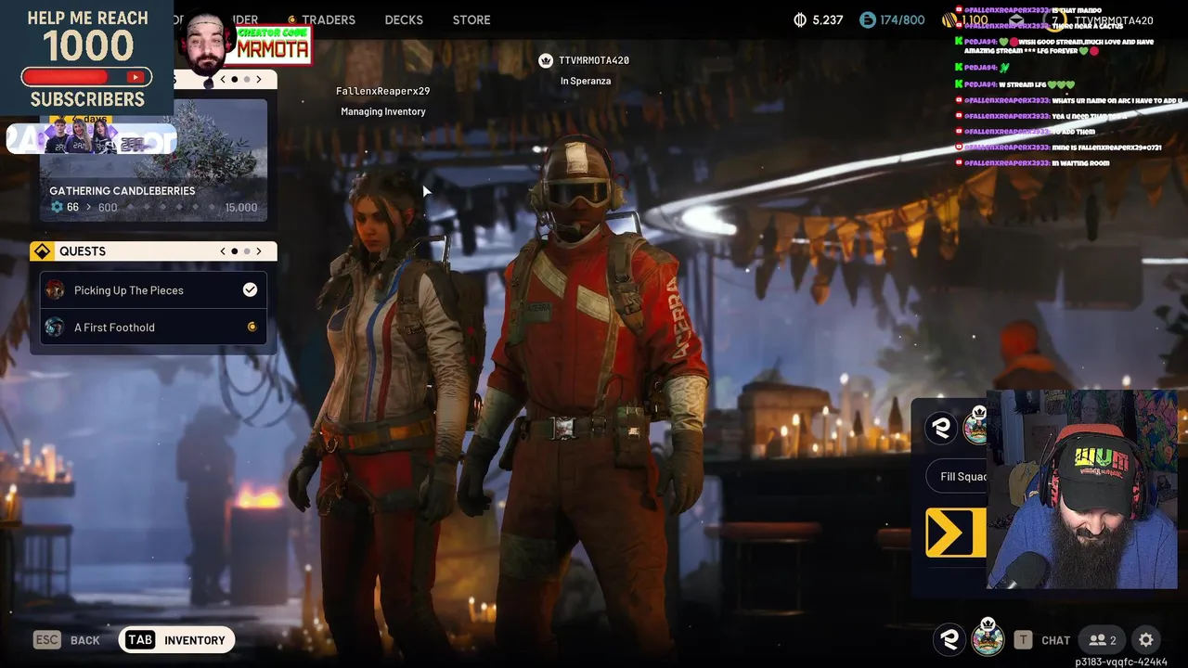Click in-progress marker on A First Foothold

coord(252,328)
